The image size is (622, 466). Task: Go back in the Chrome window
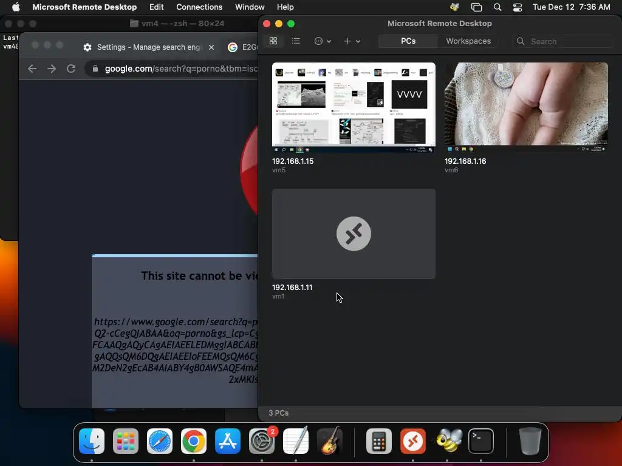tap(32, 69)
